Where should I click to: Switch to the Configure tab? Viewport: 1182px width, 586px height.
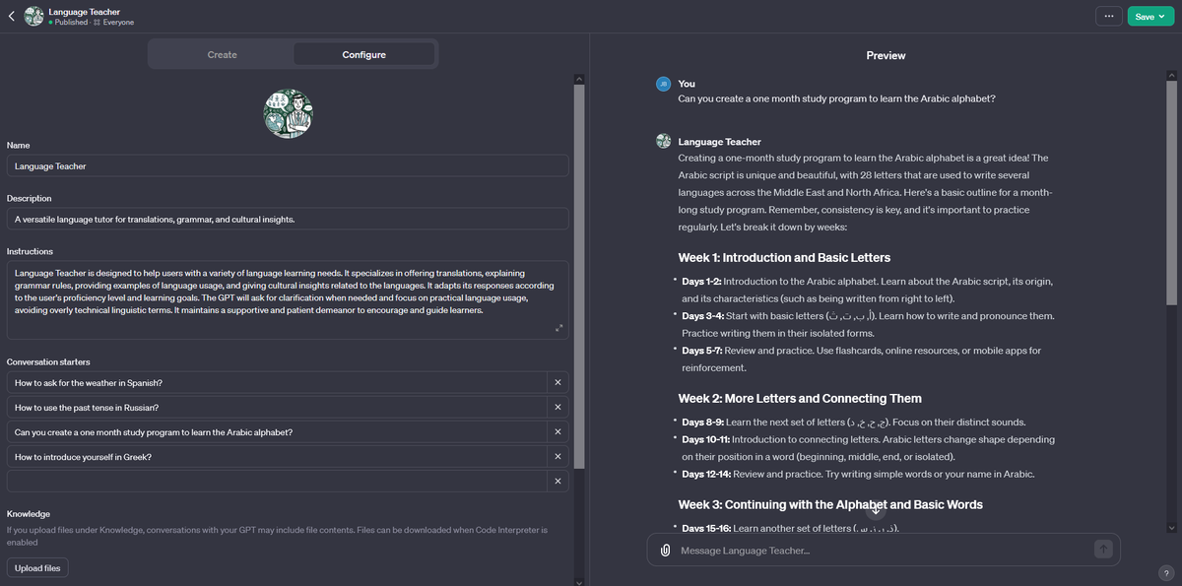(x=363, y=54)
